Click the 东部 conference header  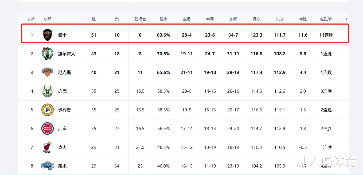[x=47, y=19]
